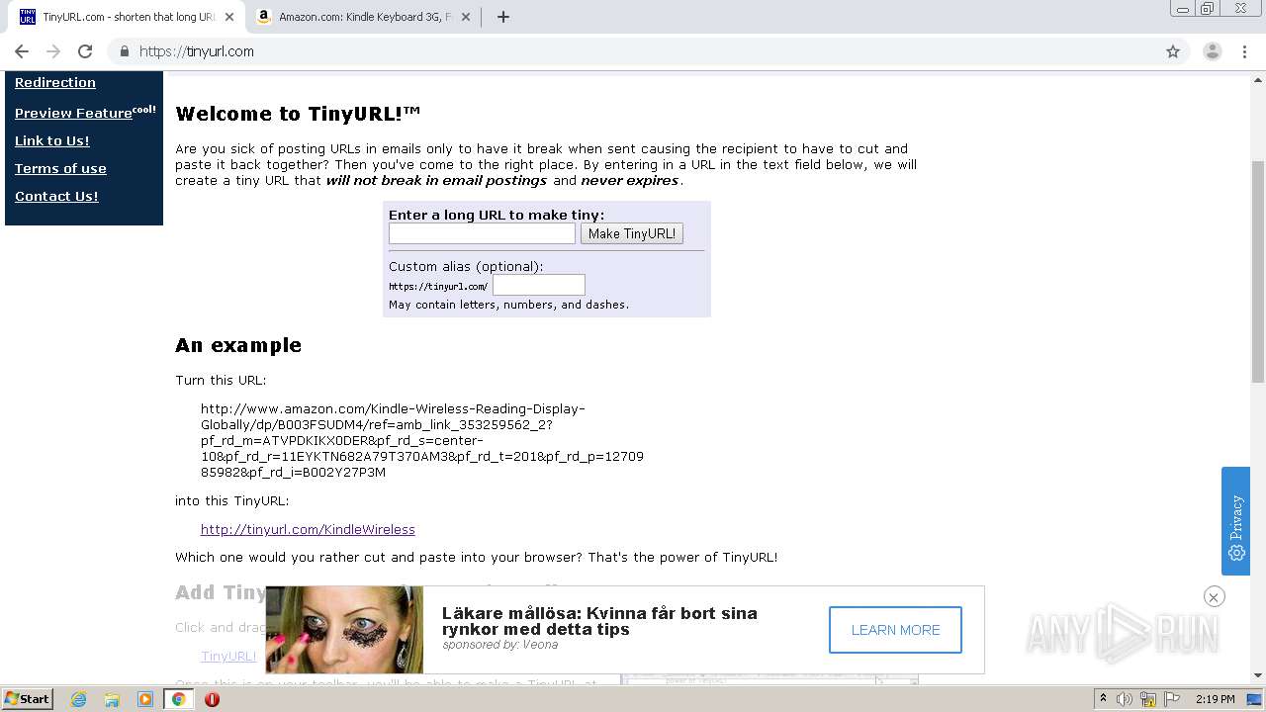Focus the long URL input field

(482, 233)
